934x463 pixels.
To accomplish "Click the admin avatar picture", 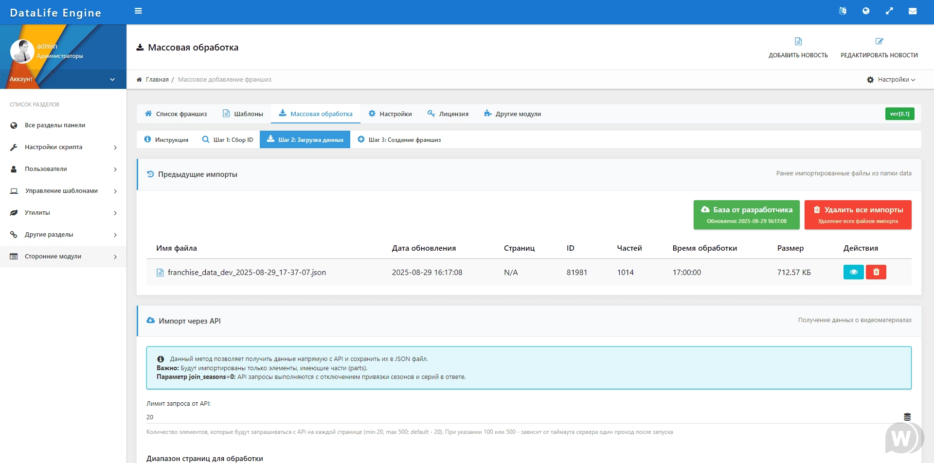I will [22, 51].
